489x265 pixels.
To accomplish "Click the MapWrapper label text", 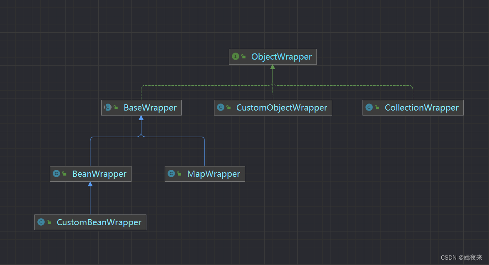I will click(214, 174).
